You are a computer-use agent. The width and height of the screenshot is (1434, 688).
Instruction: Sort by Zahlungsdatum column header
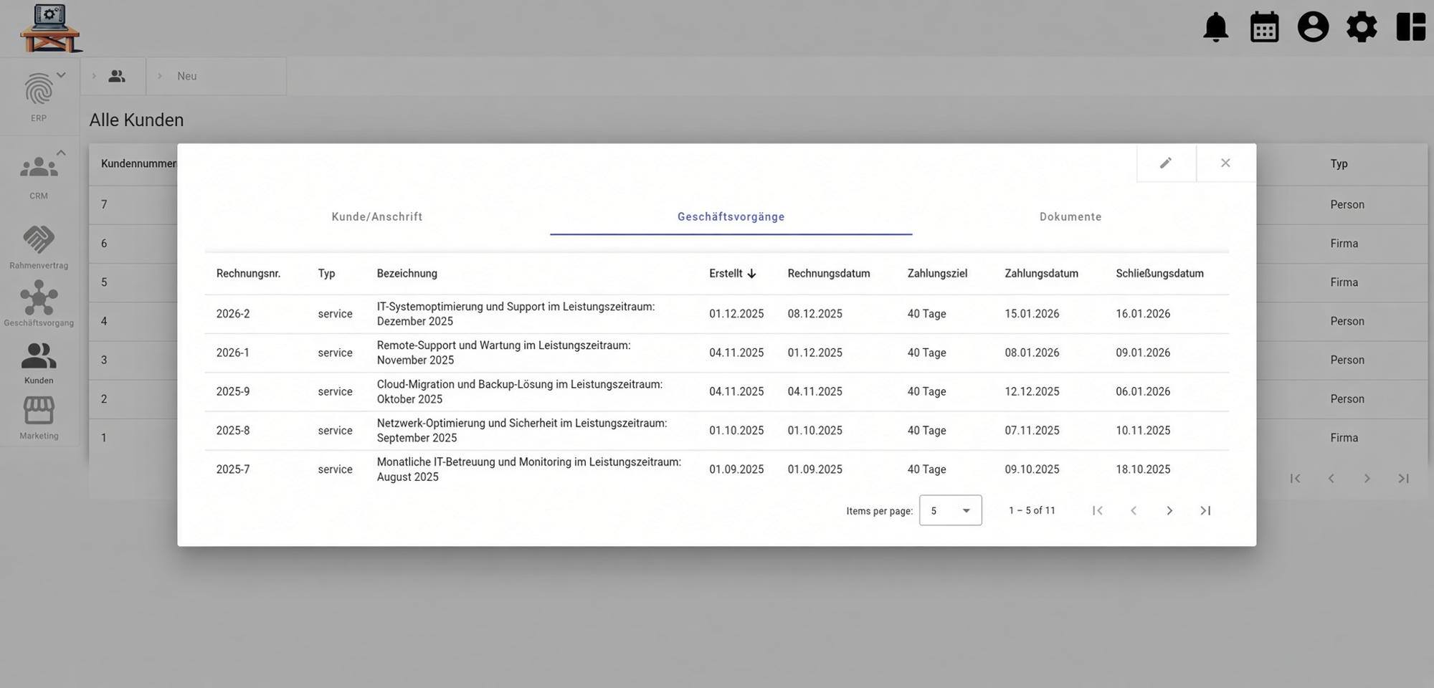point(1041,273)
